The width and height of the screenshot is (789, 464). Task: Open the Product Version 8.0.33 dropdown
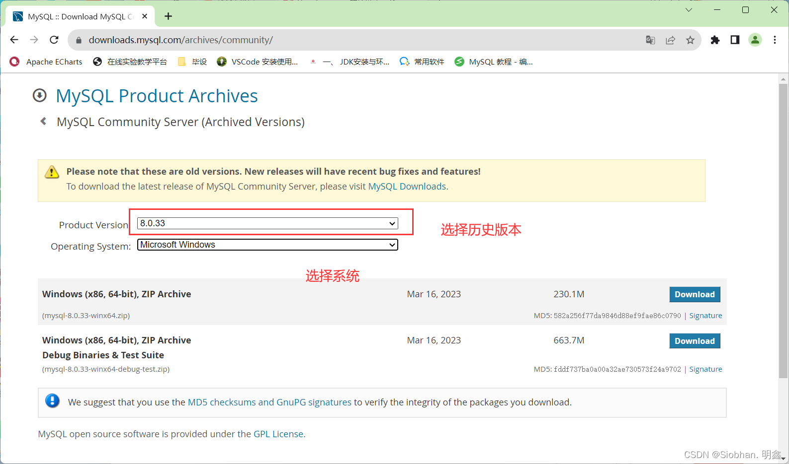click(x=267, y=223)
